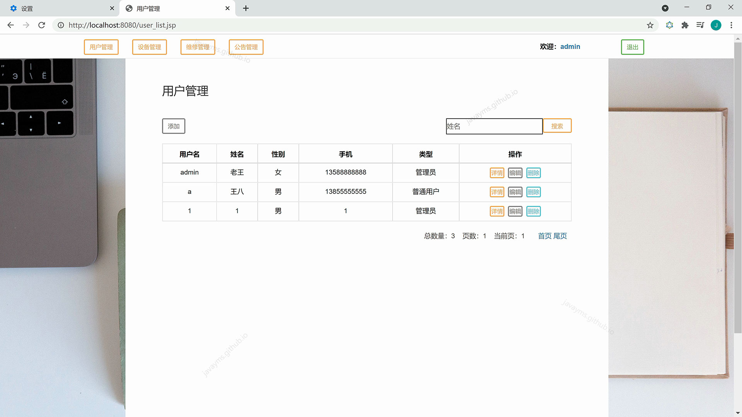742x417 pixels.
Task: Click the green profile avatar J
Action: 716,25
